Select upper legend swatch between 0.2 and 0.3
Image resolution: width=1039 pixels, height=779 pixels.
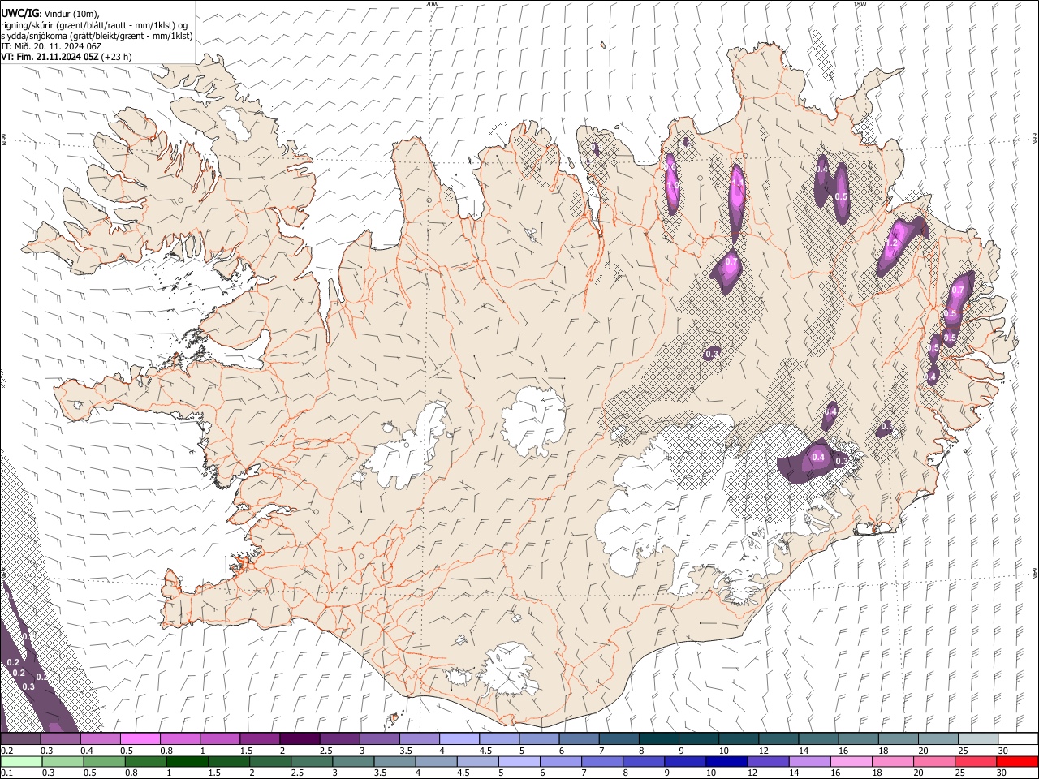tap(20, 738)
